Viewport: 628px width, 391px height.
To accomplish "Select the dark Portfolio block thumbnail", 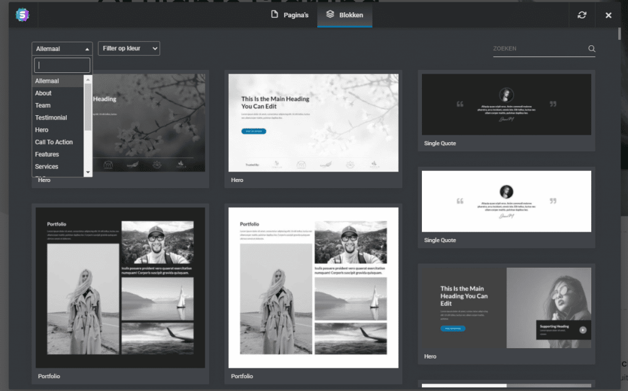I will click(x=120, y=287).
